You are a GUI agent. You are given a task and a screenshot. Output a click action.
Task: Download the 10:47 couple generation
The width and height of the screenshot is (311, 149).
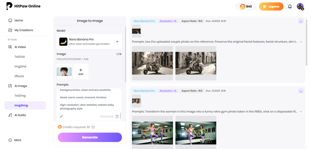(301, 21)
